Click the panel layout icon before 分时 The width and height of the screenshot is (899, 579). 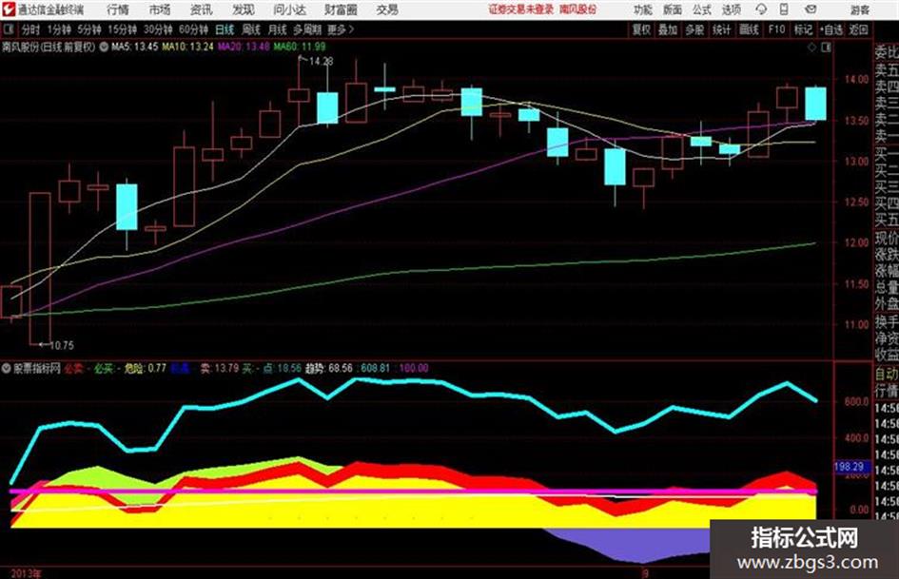9,29
